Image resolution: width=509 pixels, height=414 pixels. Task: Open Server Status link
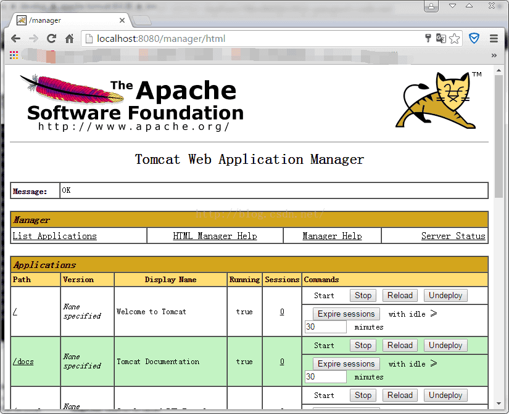coord(453,236)
